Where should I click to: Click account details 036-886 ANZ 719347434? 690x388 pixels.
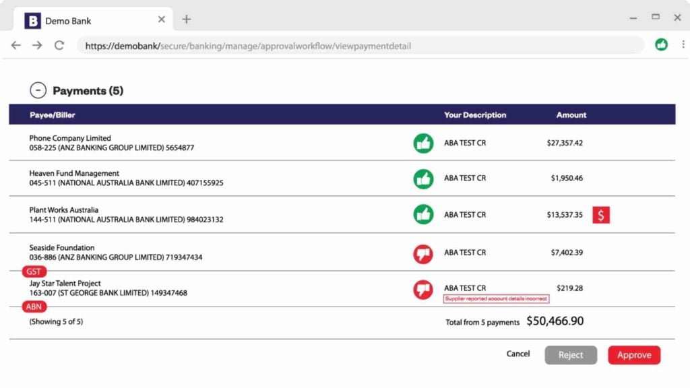pos(116,257)
